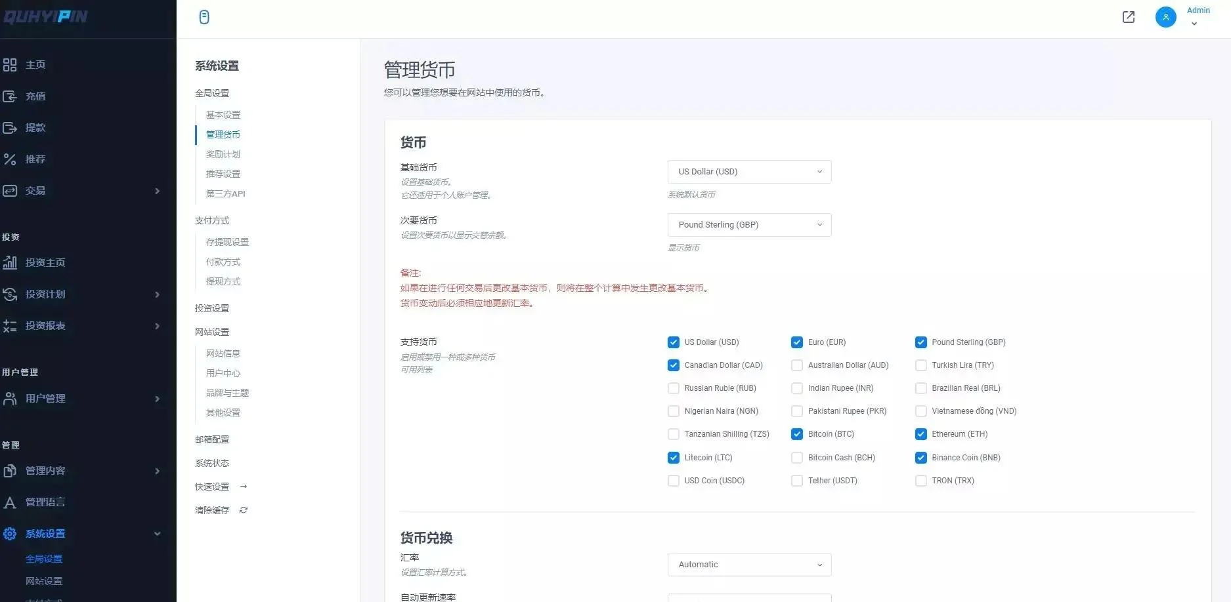This screenshot has height=602, width=1231.
Task: Click the manage language icon
Action: pyautogui.click(x=10, y=502)
